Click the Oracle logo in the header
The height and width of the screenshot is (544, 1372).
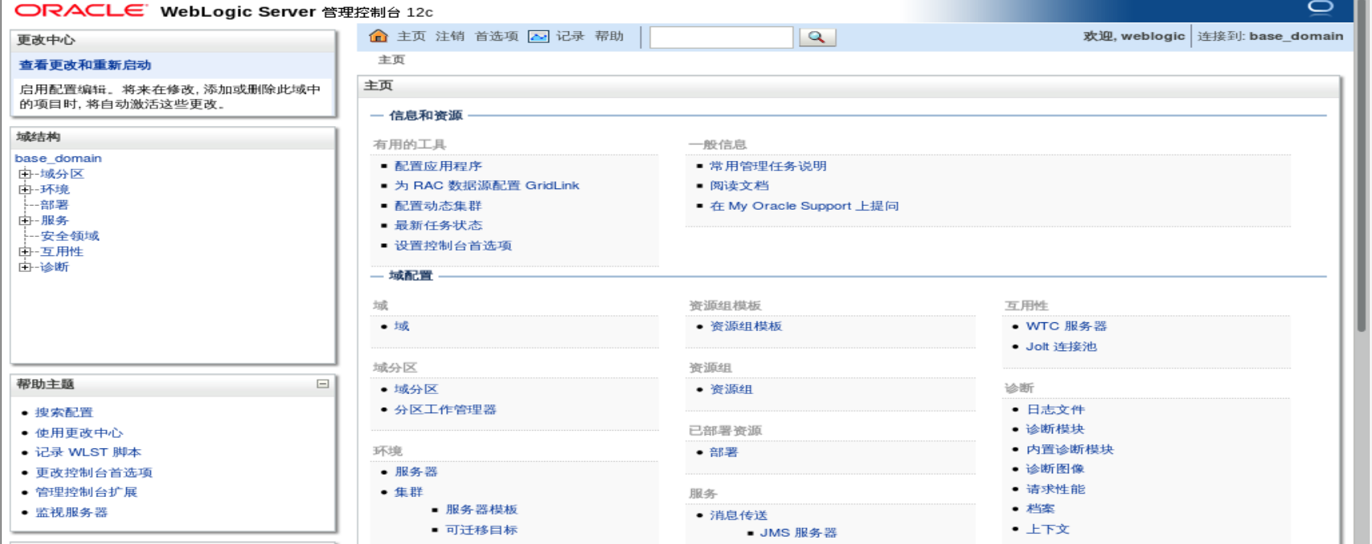(x=81, y=11)
